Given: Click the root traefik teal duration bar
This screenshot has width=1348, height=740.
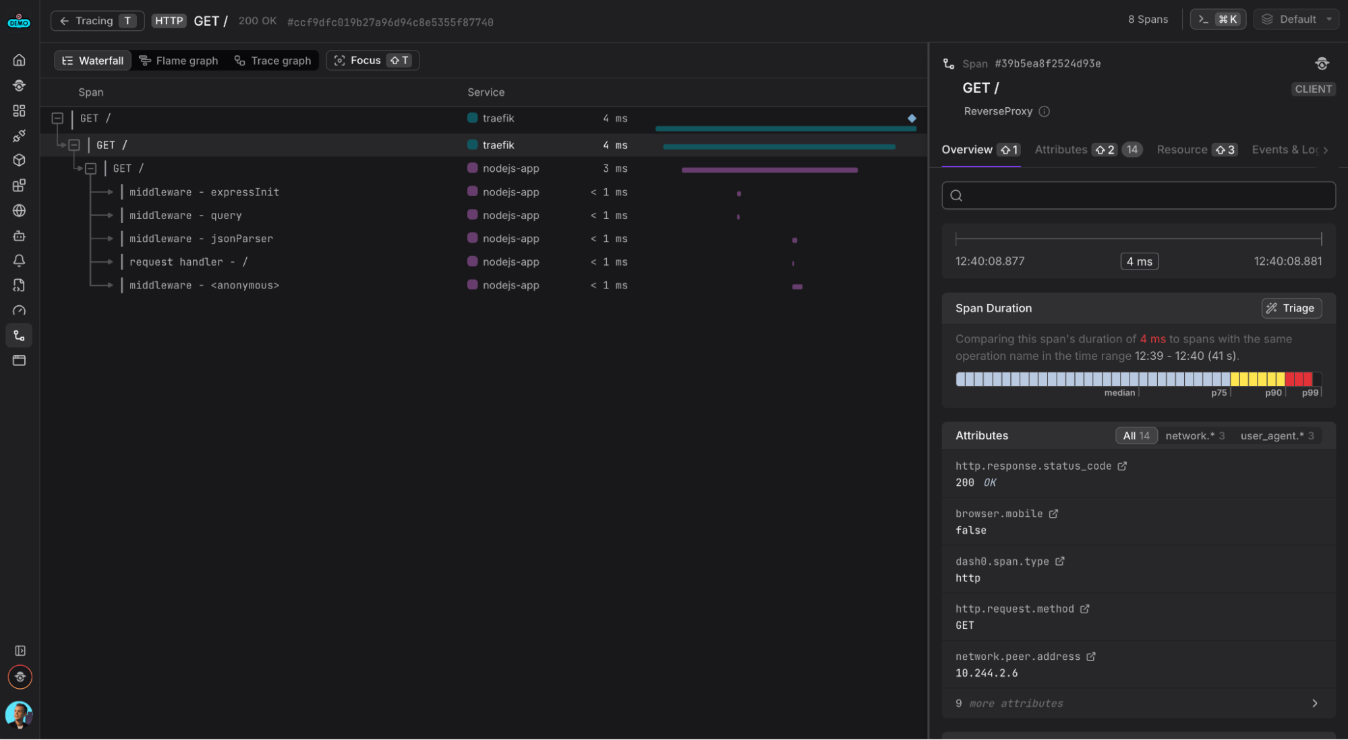Looking at the screenshot, I should (786, 128).
